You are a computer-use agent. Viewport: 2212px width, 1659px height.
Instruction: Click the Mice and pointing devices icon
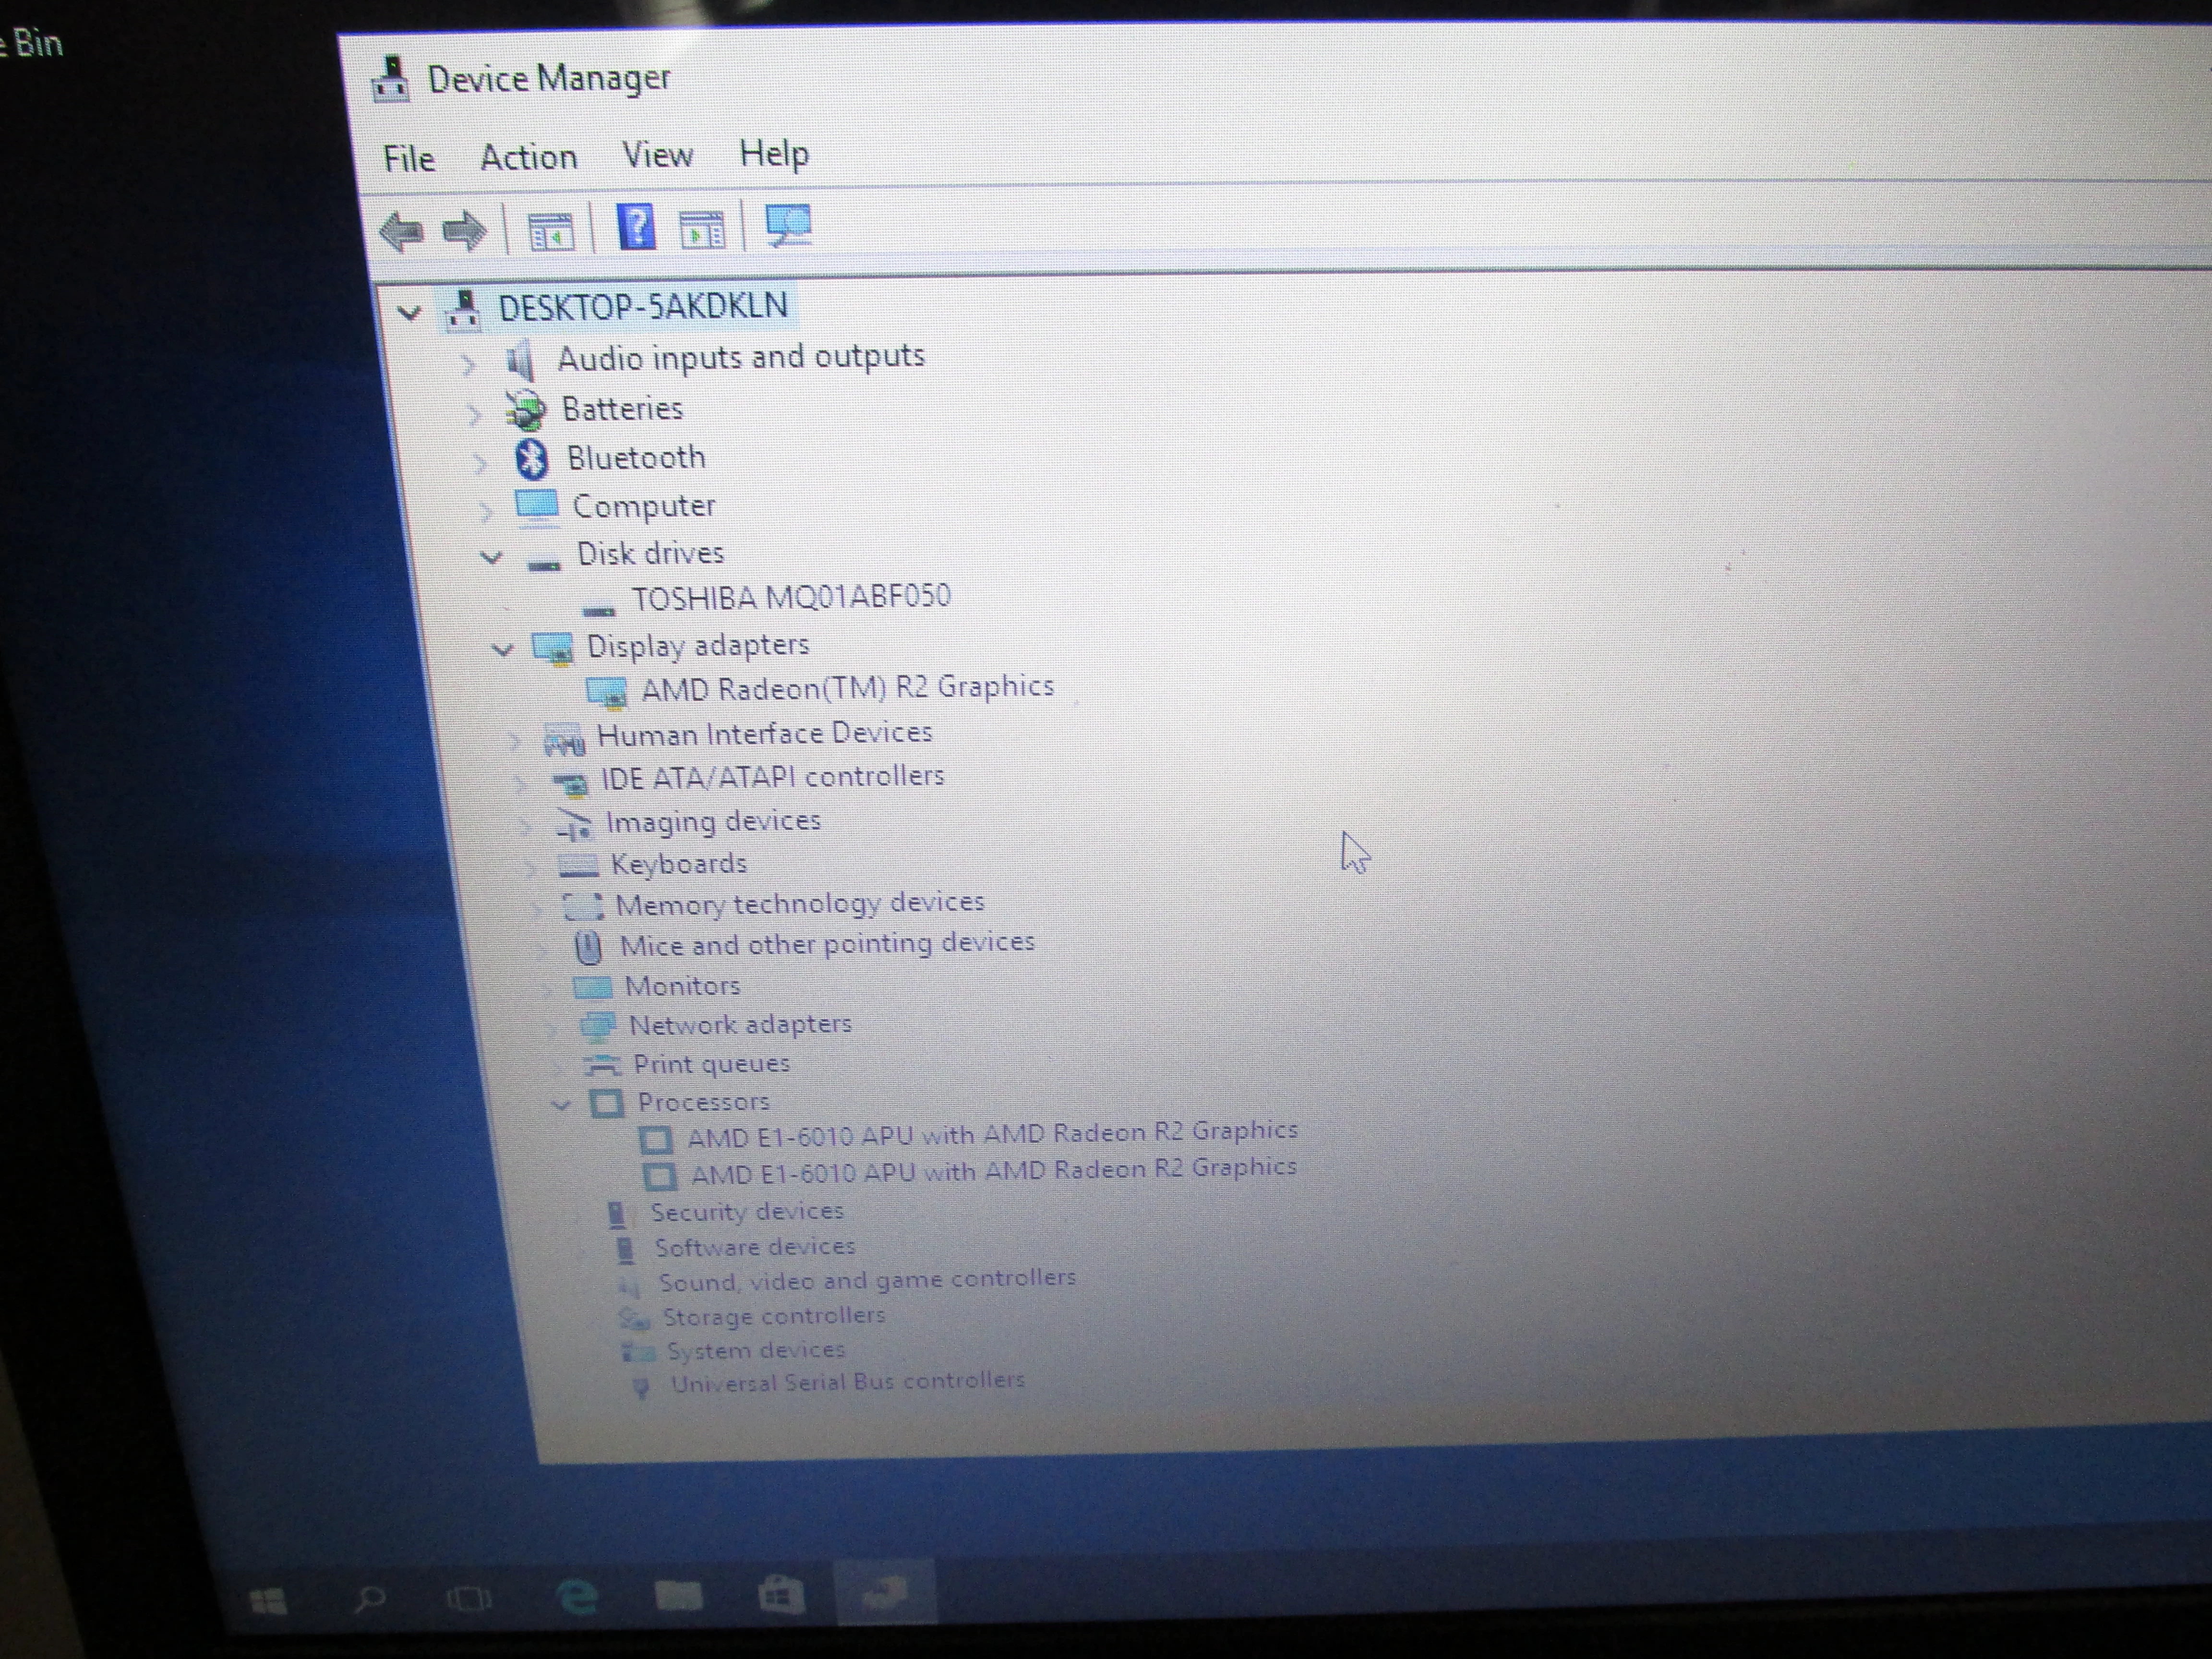click(589, 947)
